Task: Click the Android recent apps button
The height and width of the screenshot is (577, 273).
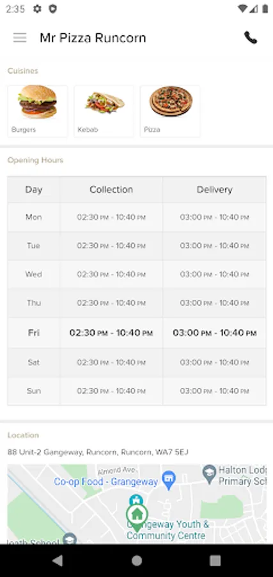Action: [x=215, y=560]
